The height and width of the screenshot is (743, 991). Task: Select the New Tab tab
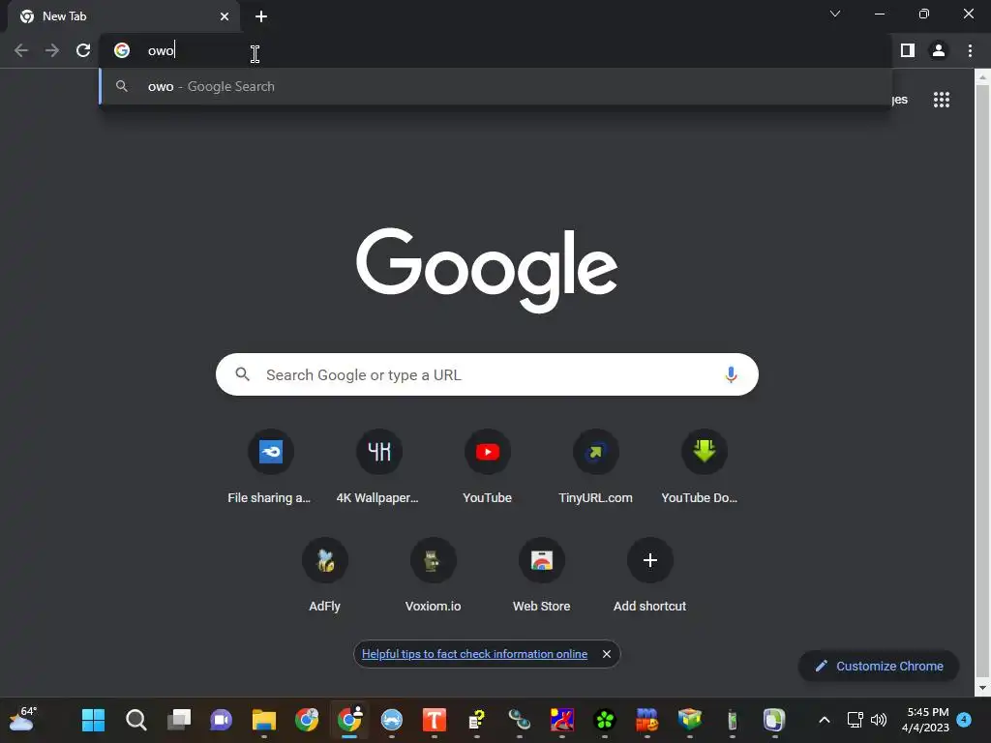tap(123, 16)
